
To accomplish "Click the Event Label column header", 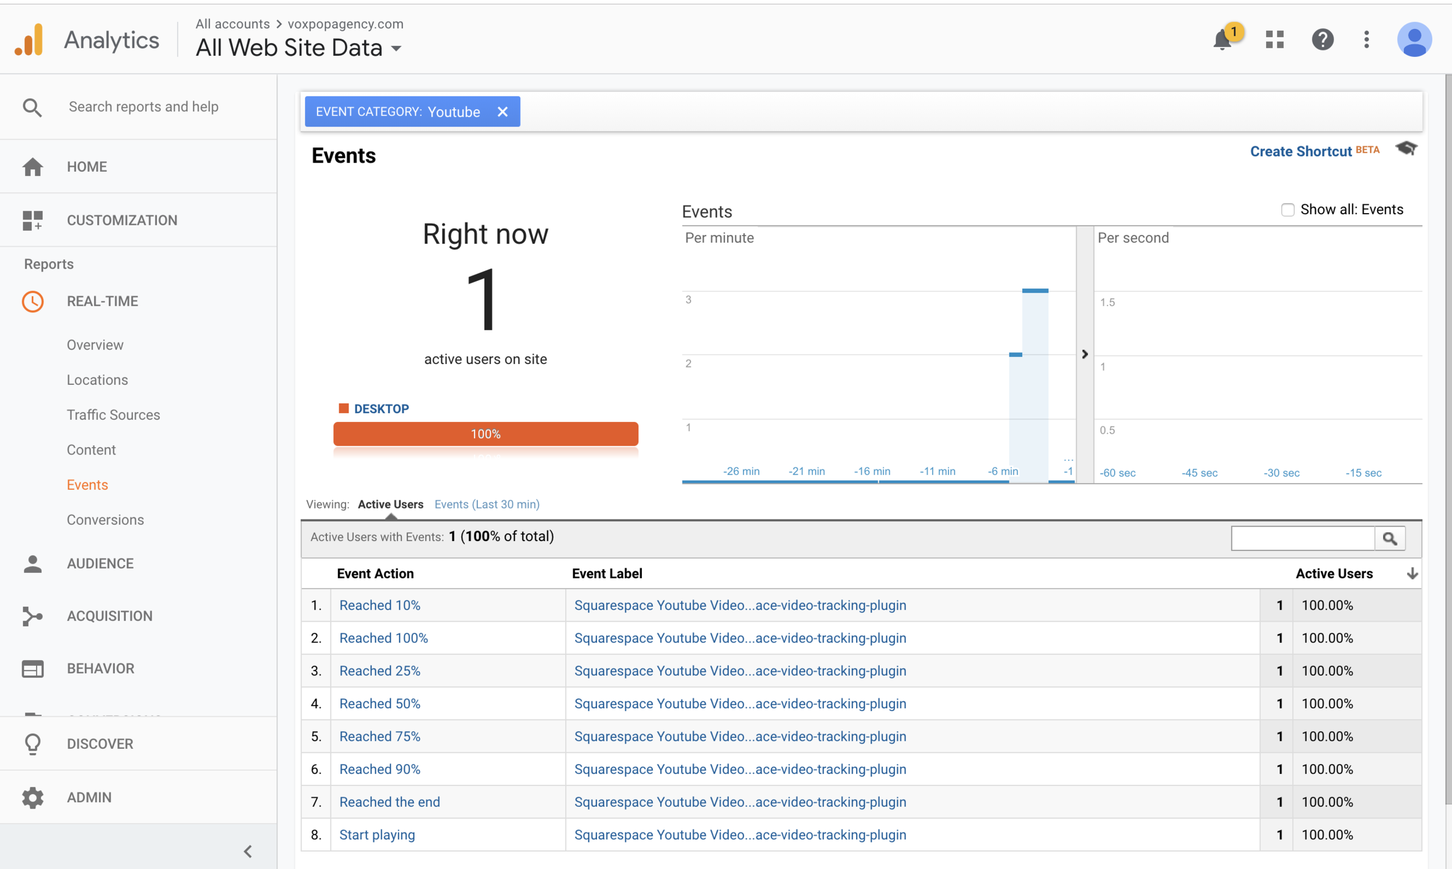I will tap(607, 574).
